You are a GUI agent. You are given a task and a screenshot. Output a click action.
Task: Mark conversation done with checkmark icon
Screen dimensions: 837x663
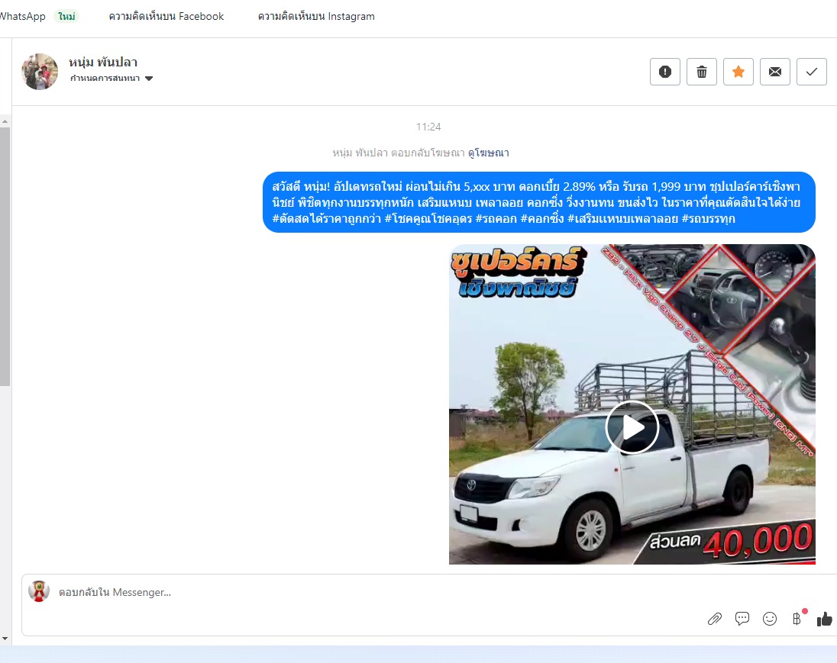[x=812, y=72]
